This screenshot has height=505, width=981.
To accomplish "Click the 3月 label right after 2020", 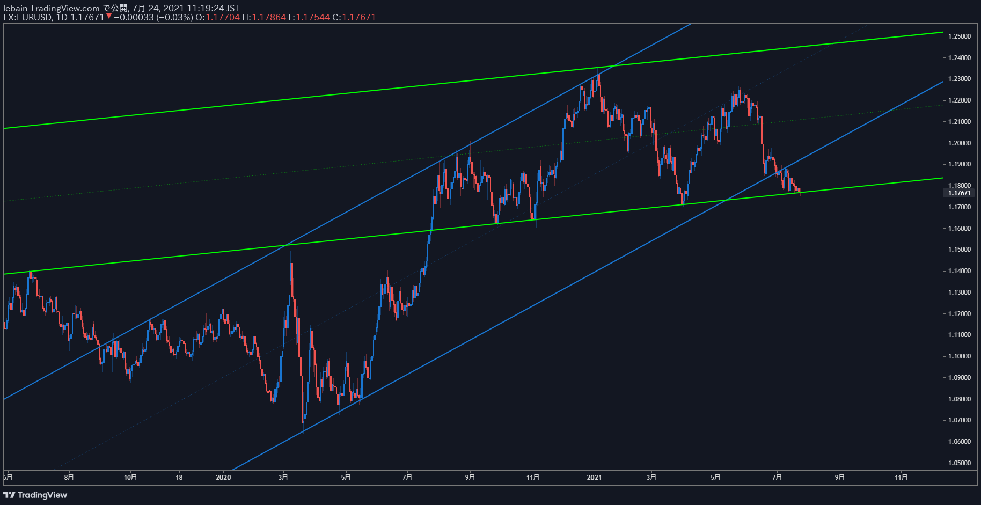I will coord(283,478).
